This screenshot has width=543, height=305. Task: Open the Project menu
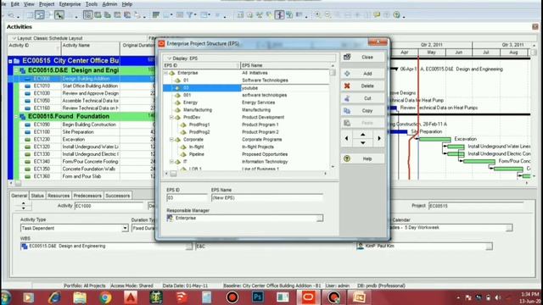click(x=47, y=4)
